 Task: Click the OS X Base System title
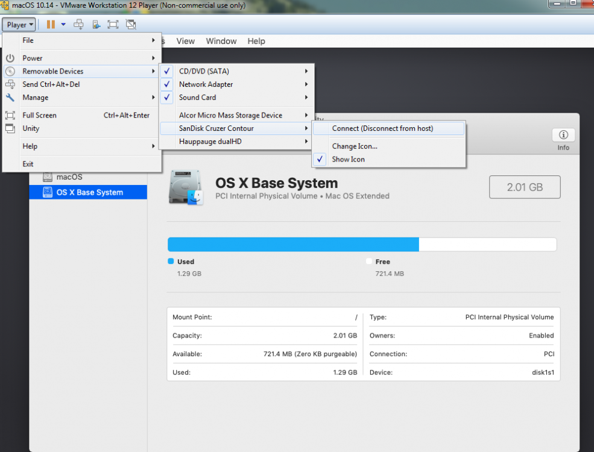[x=277, y=183]
